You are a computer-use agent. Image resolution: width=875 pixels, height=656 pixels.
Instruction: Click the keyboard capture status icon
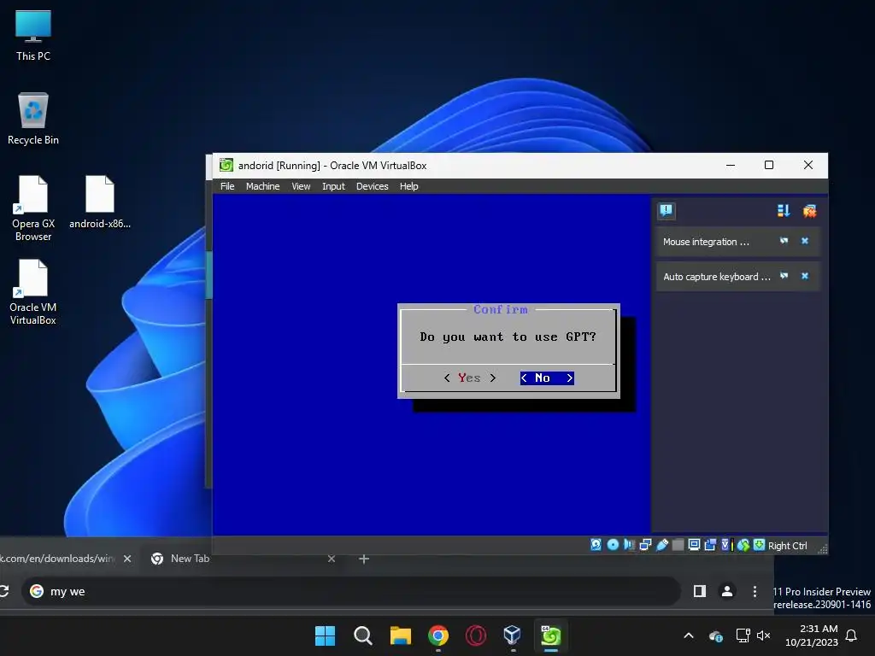(x=759, y=545)
